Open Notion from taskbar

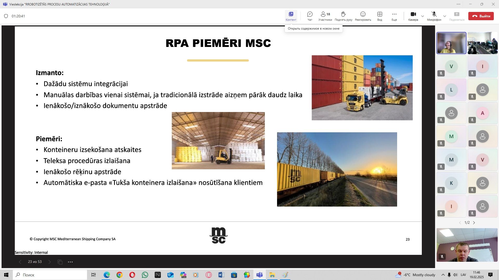pos(157,275)
